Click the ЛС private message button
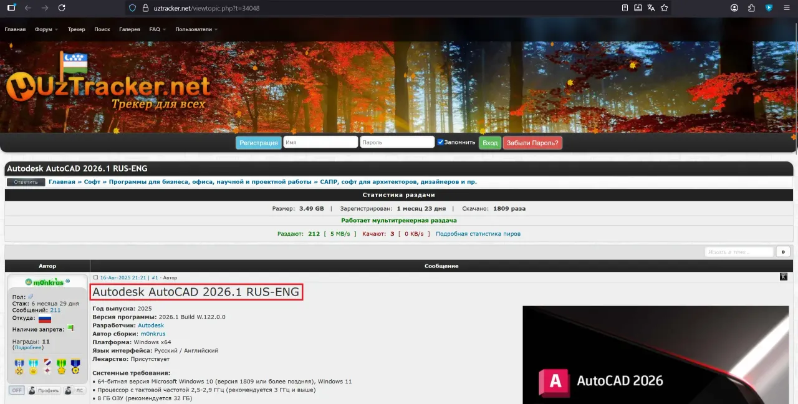The height and width of the screenshot is (404, 798). coord(75,390)
